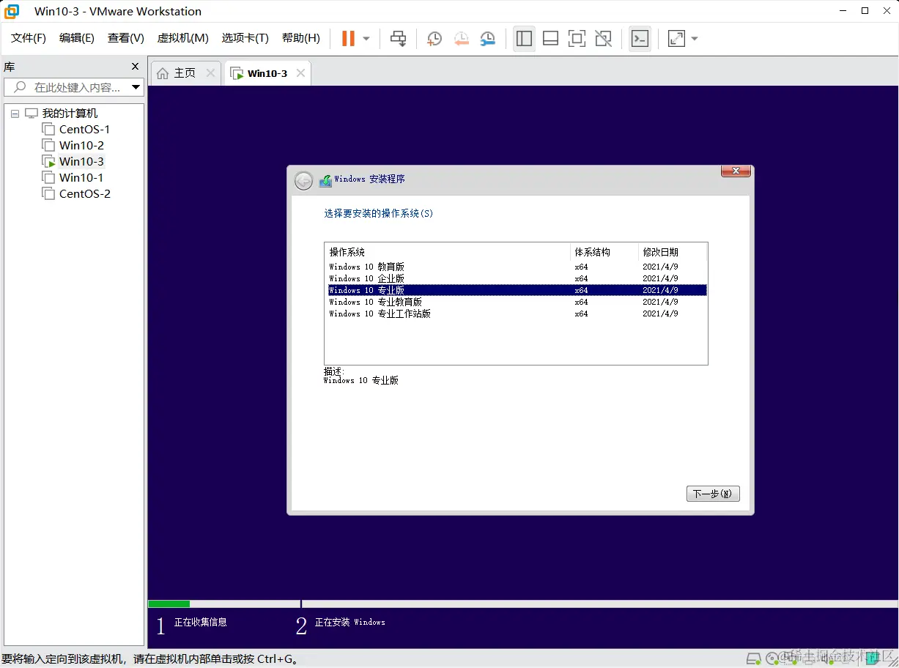899x668 pixels.
Task: Select CentOS-1 in the library tree
Action: click(x=85, y=130)
